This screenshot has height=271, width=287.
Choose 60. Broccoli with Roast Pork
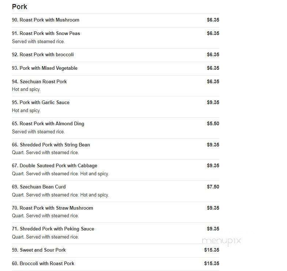click(x=43, y=263)
